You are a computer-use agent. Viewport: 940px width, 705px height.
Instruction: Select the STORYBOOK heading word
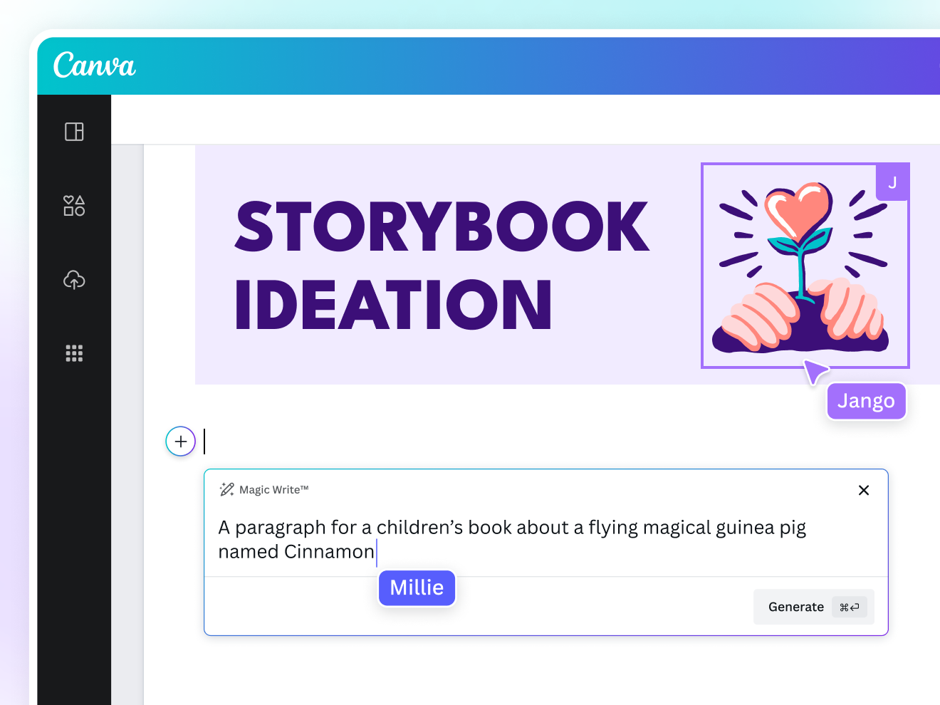[x=442, y=227]
